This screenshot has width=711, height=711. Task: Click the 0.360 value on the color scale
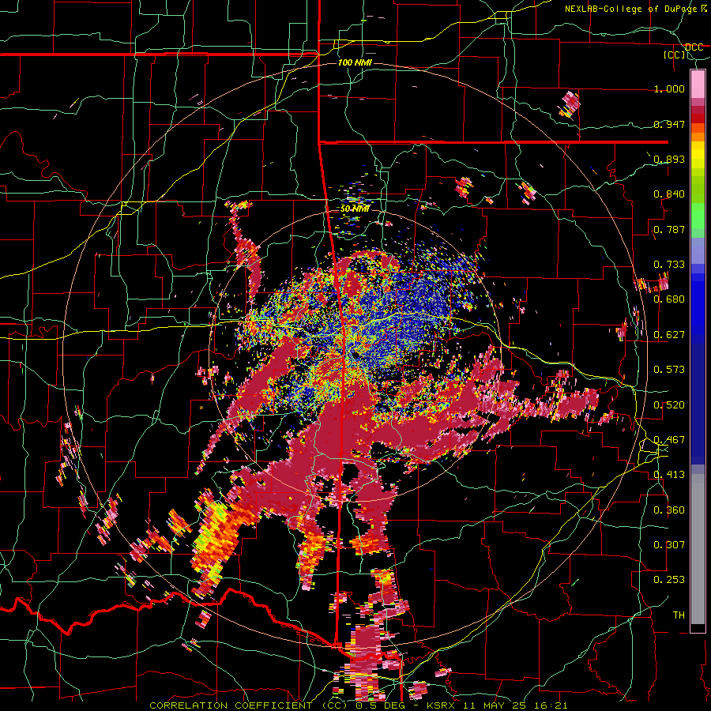pyautogui.click(x=669, y=510)
